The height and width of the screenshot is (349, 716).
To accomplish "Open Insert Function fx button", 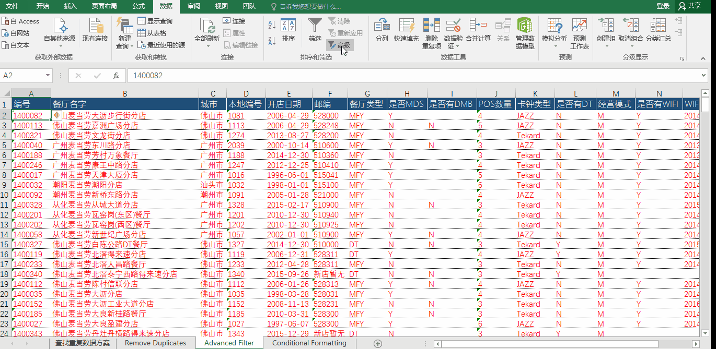I will (x=116, y=76).
